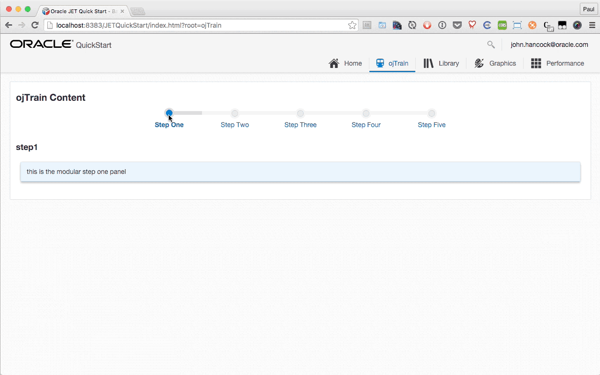Click the dark speedometer extension icon
Screen dimensions: 600x375
click(397, 25)
